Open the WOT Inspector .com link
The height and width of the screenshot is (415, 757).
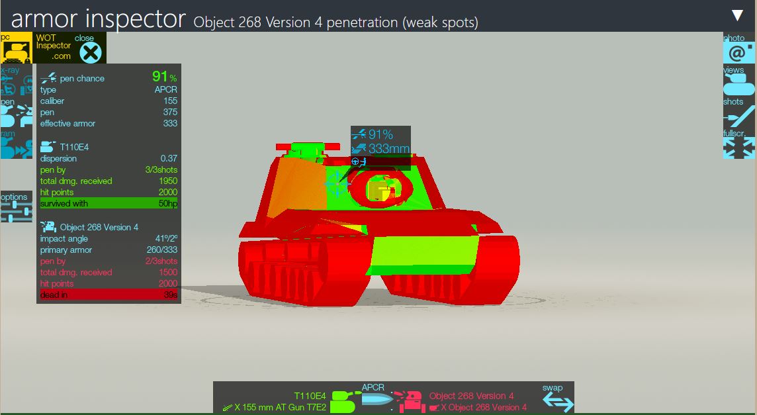click(x=53, y=47)
